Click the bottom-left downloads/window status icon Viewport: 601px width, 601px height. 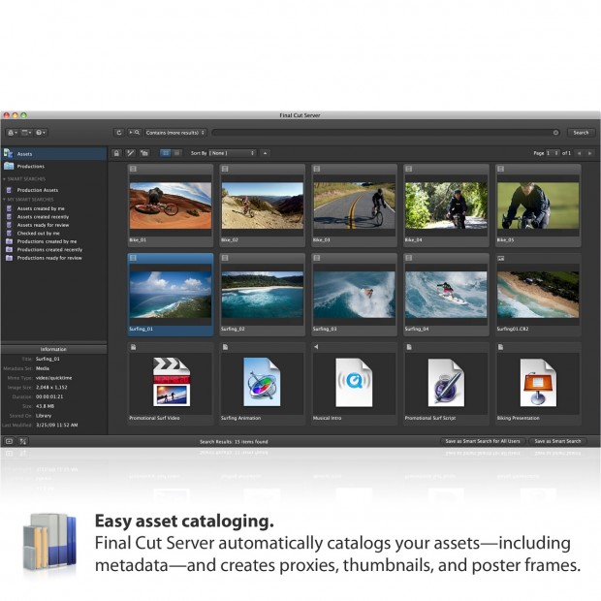click(x=9, y=442)
